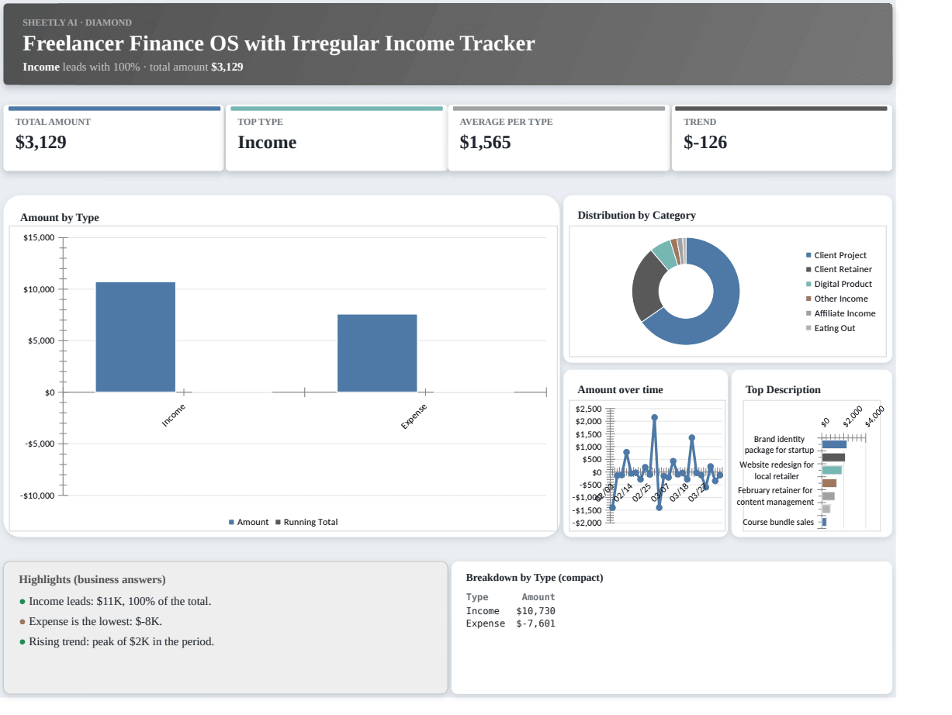Image resolution: width=952 pixels, height=715 pixels.
Task: Click the Eating Out legend entry
Action: 831,328
